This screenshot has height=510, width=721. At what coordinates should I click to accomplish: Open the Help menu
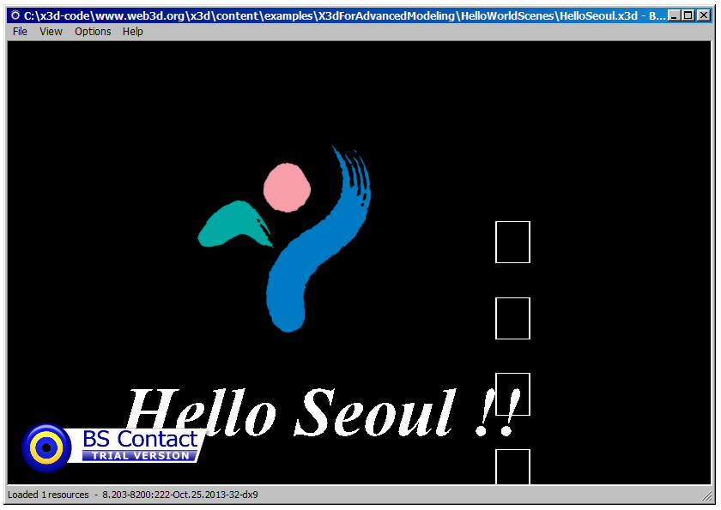tap(132, 32)
